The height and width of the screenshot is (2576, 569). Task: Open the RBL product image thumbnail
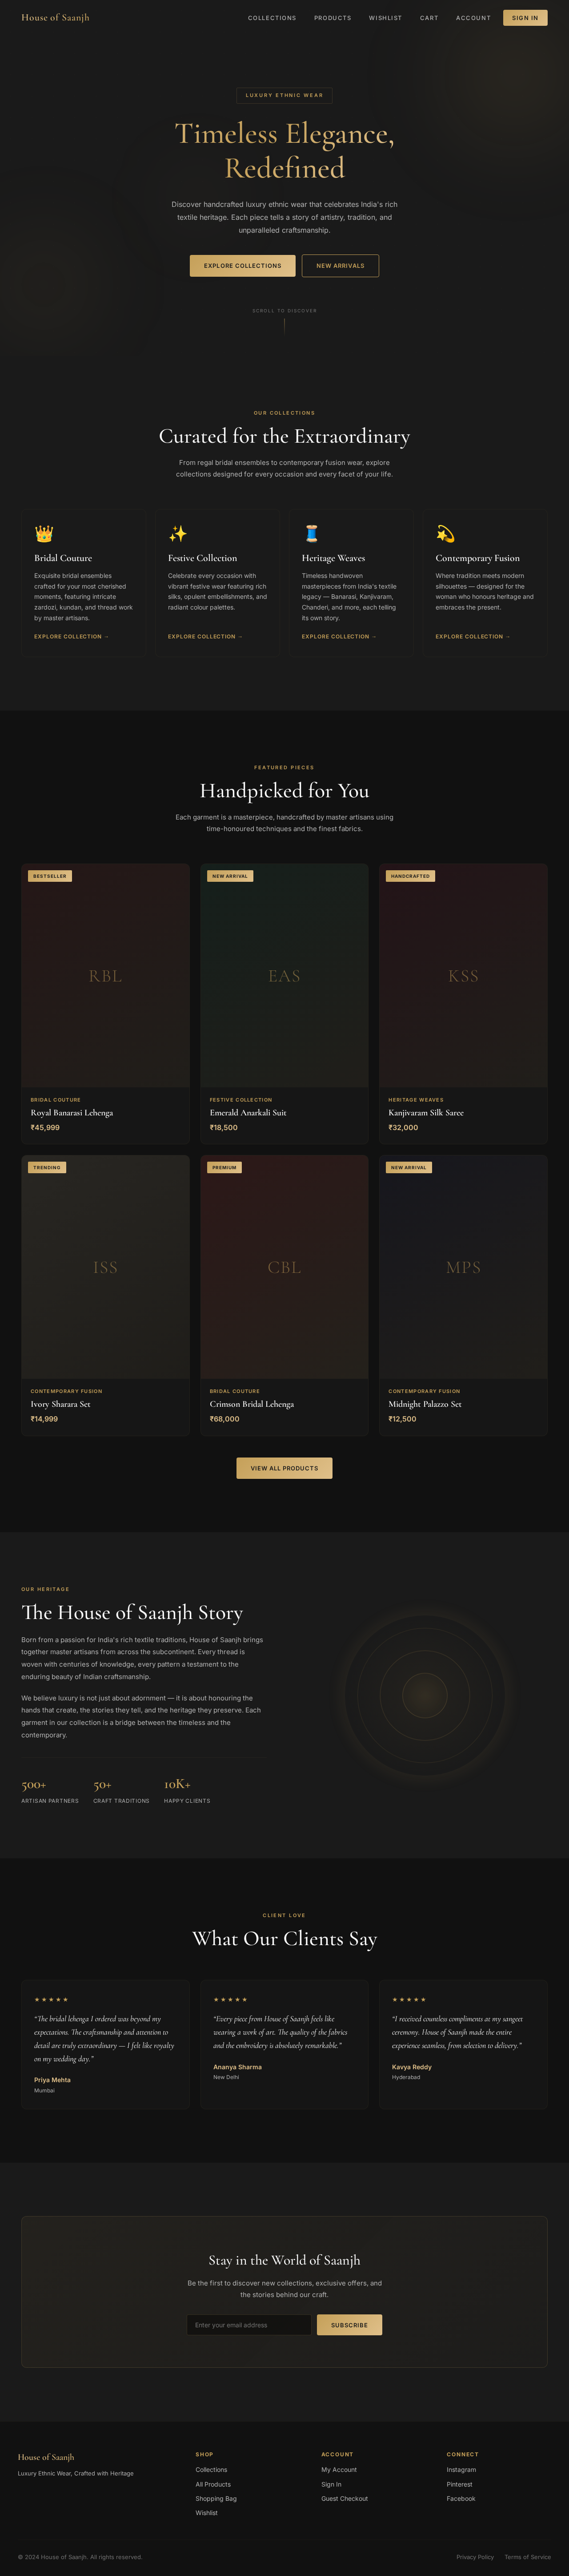[x=105, y=976]
